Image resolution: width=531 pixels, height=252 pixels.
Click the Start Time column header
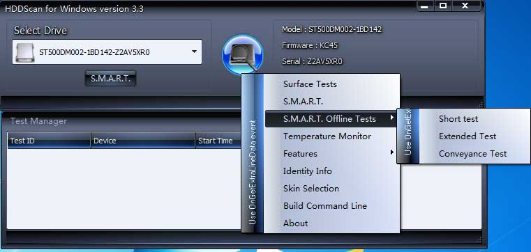[218, 141]
